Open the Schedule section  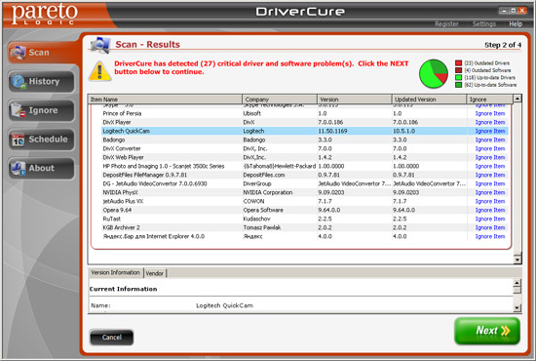[x=41, y=140]
